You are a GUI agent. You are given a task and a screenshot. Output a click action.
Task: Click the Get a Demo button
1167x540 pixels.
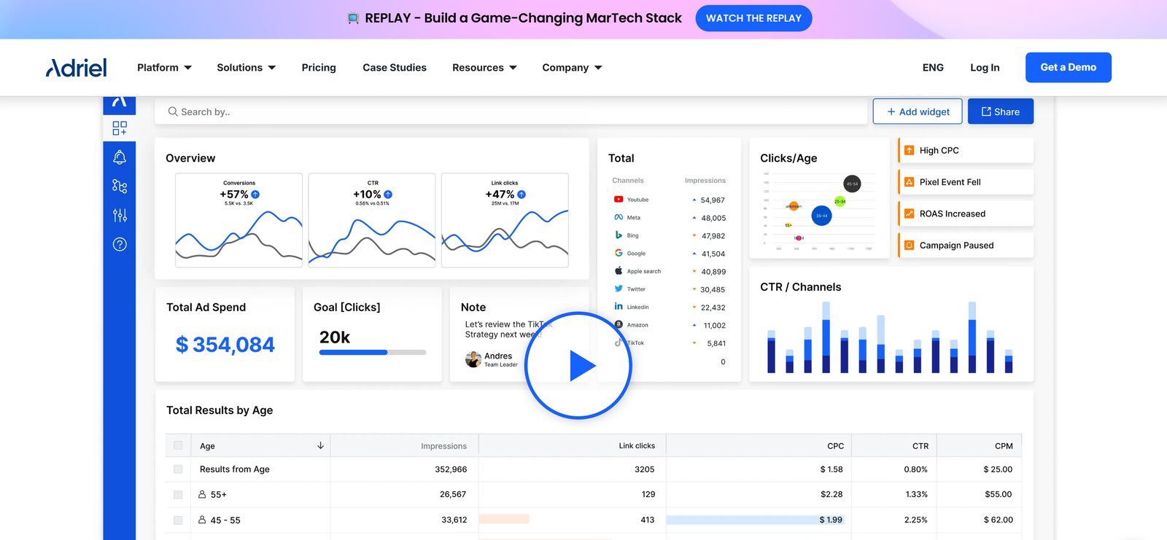point(1069,67)
